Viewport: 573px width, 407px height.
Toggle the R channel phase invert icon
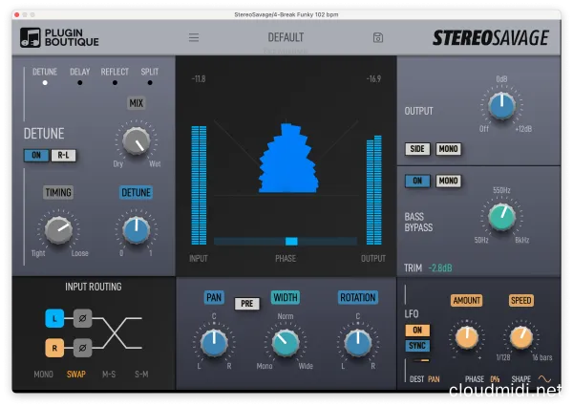coord(82,348)
